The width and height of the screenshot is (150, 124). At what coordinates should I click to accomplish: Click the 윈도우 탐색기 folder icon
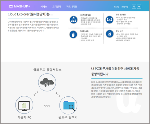(x=68, y=105)
